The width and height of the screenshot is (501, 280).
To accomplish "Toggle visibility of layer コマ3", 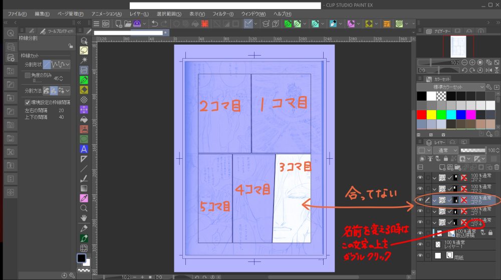I will 420,189.
